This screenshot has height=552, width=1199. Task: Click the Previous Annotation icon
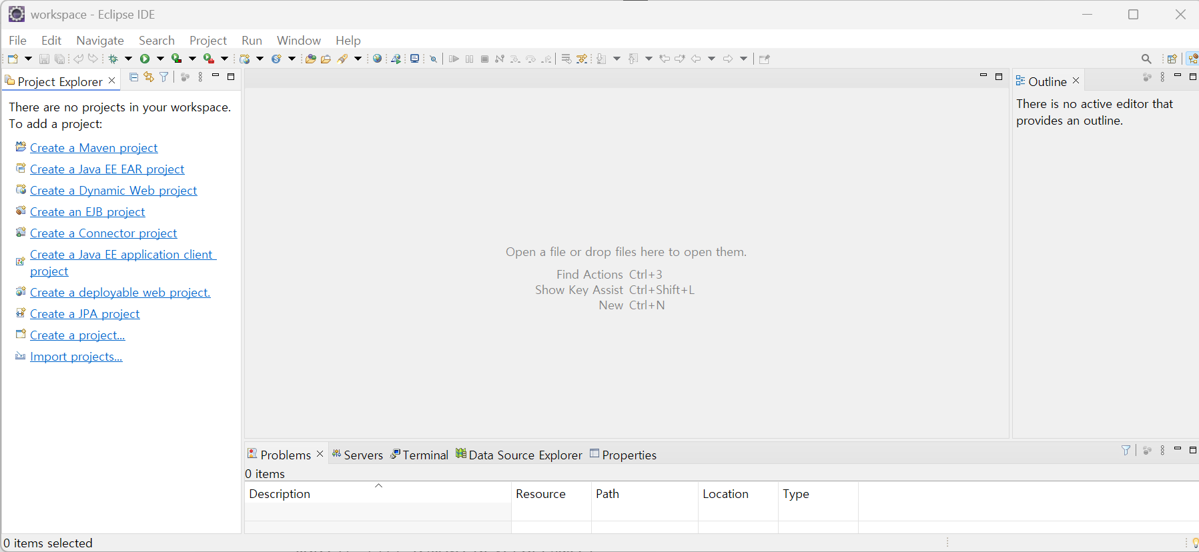[x=633, y=59]
